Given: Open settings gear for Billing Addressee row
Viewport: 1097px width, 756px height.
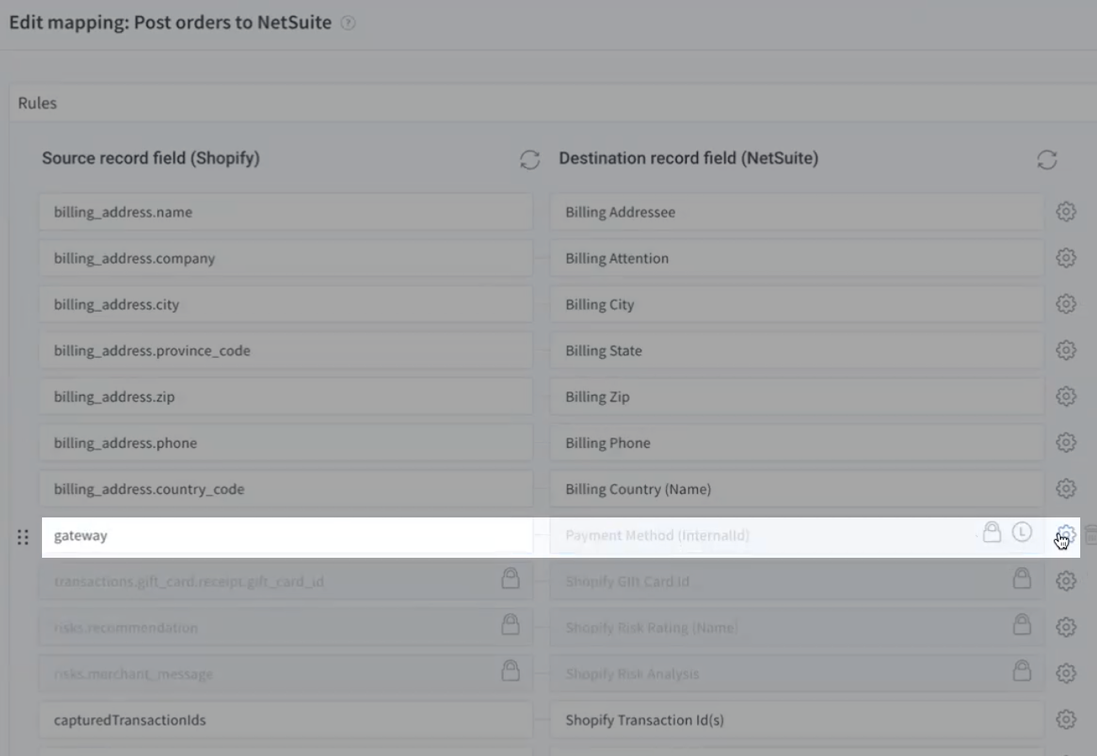Looking at the screenshot, I should click(x=1066, y=212).
